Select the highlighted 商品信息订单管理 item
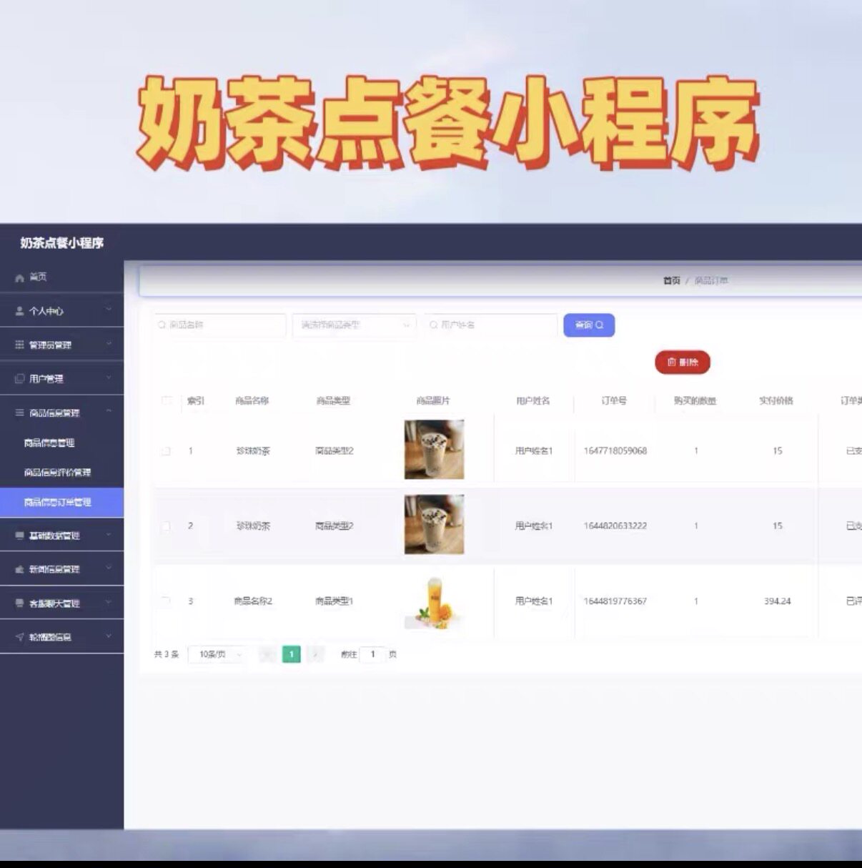The width and height of the screenshot is (862, 868). click(61, 503)
